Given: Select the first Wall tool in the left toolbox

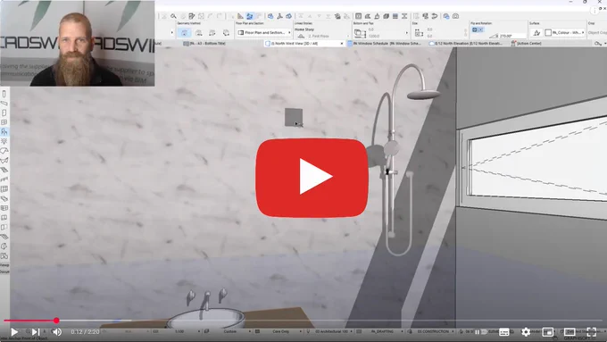Looking at the screenshot, I should (x=4, y=94).
